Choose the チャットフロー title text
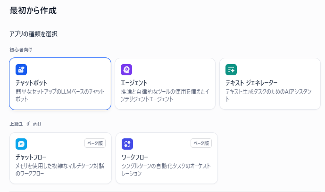 click(31, 157)
